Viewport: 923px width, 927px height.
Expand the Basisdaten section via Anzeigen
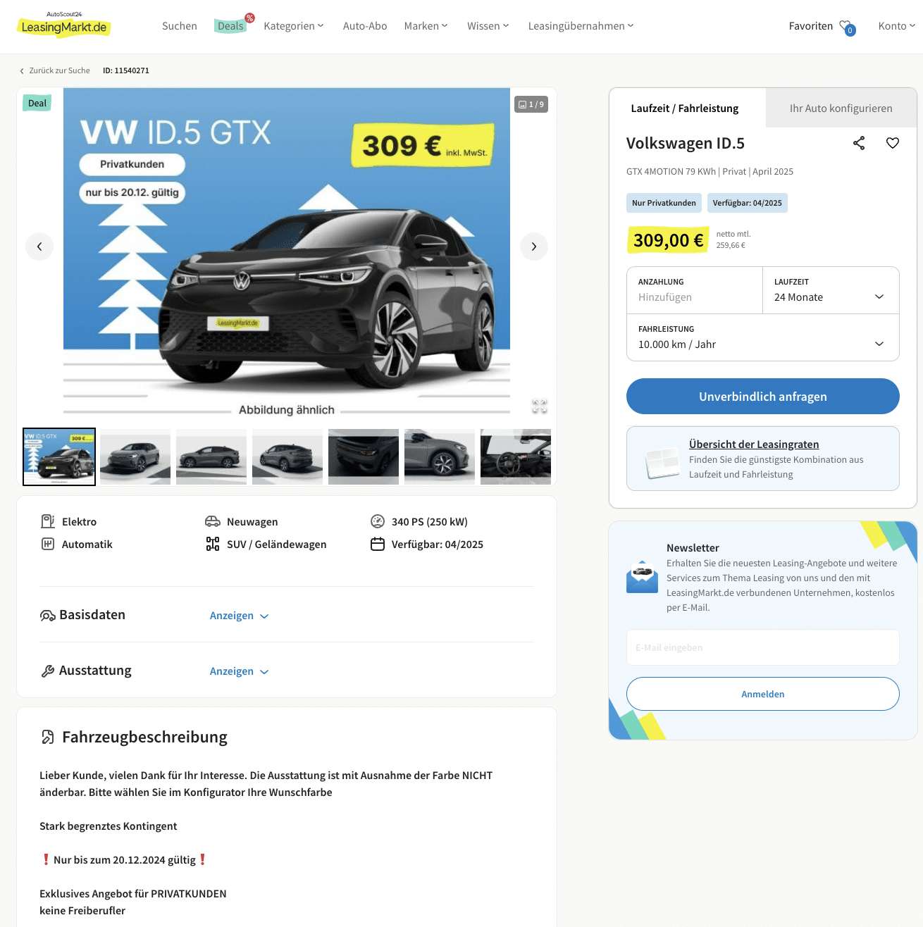[x=240, y=616]
